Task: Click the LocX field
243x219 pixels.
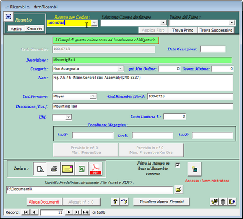Action: click(x=93, y=135)
